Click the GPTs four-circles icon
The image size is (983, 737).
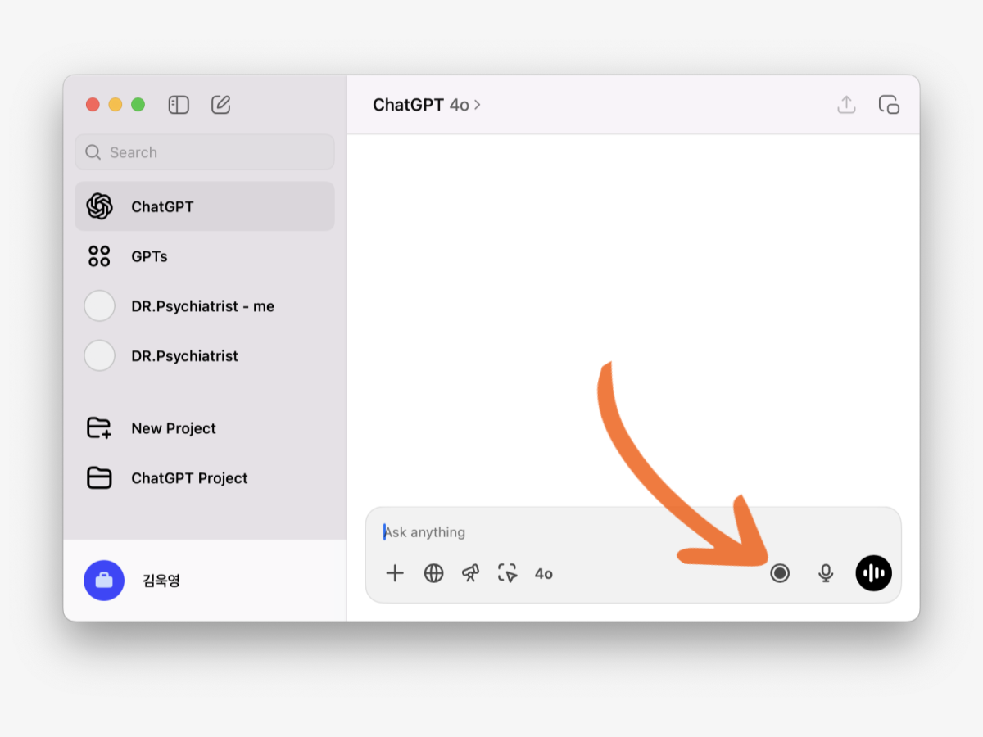coord(99,256)
